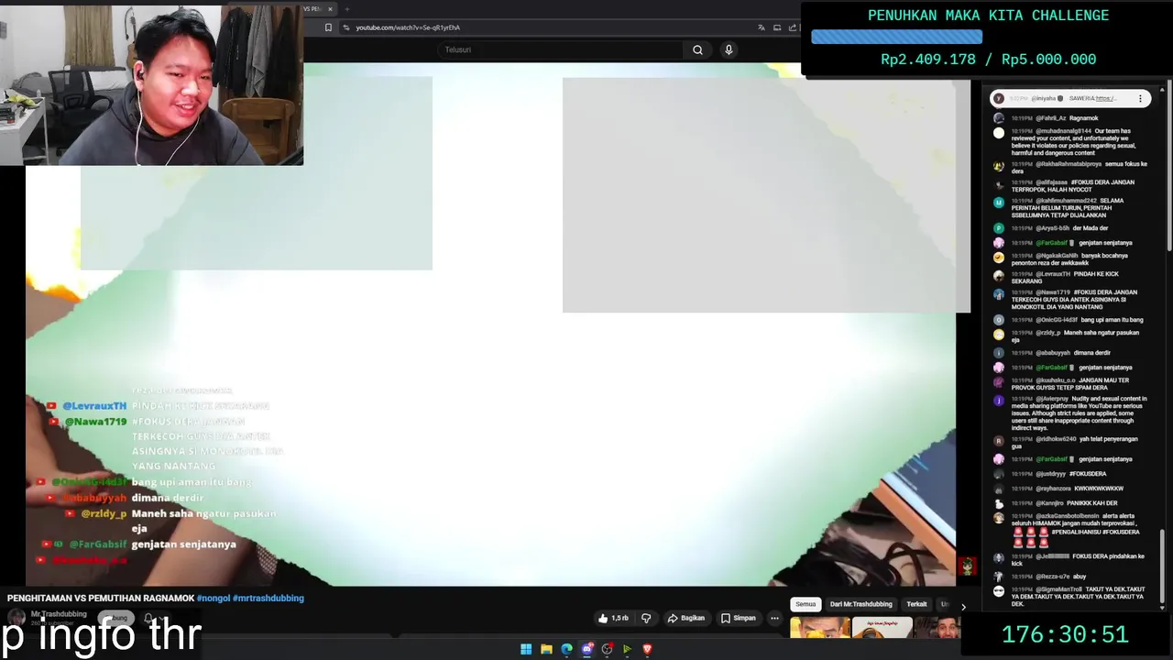This screenshot has height=660, width=1173.
Task: Click the second recommended video thumbnail
Action: click(x=882, y=628)
